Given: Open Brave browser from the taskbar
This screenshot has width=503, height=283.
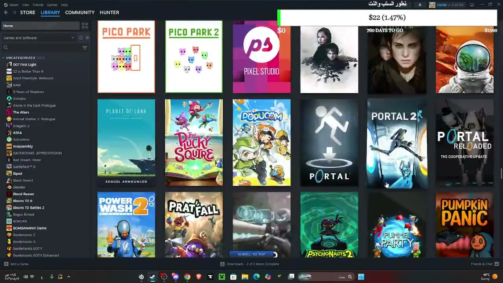Looking at the screenshot, I should 199,277.
